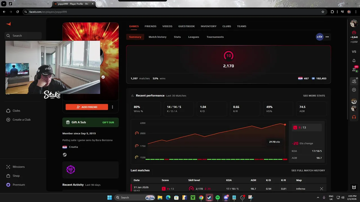Click the browser address bar
Screen dimensions: 360x202
(174, 12)
